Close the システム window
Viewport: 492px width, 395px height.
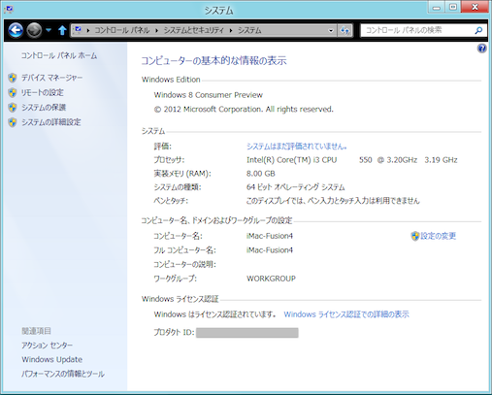click(475, 7)
